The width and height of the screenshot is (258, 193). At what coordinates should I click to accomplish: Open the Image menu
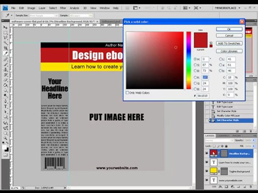pos(31,8)
